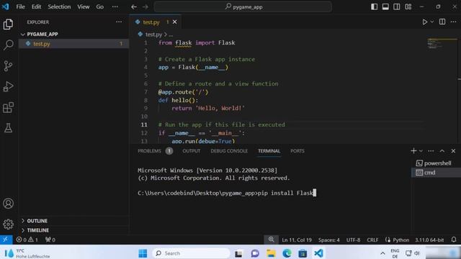Open the Accounts icon
Image resolution: width=461 pixels, height=259 pixels.
click(8, 203)
